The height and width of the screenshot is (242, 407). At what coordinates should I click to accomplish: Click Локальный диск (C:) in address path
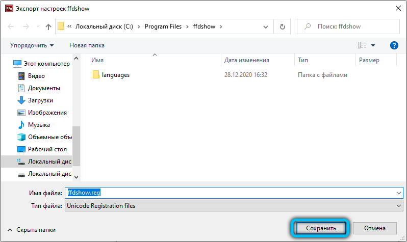click(x=104, y=26)
